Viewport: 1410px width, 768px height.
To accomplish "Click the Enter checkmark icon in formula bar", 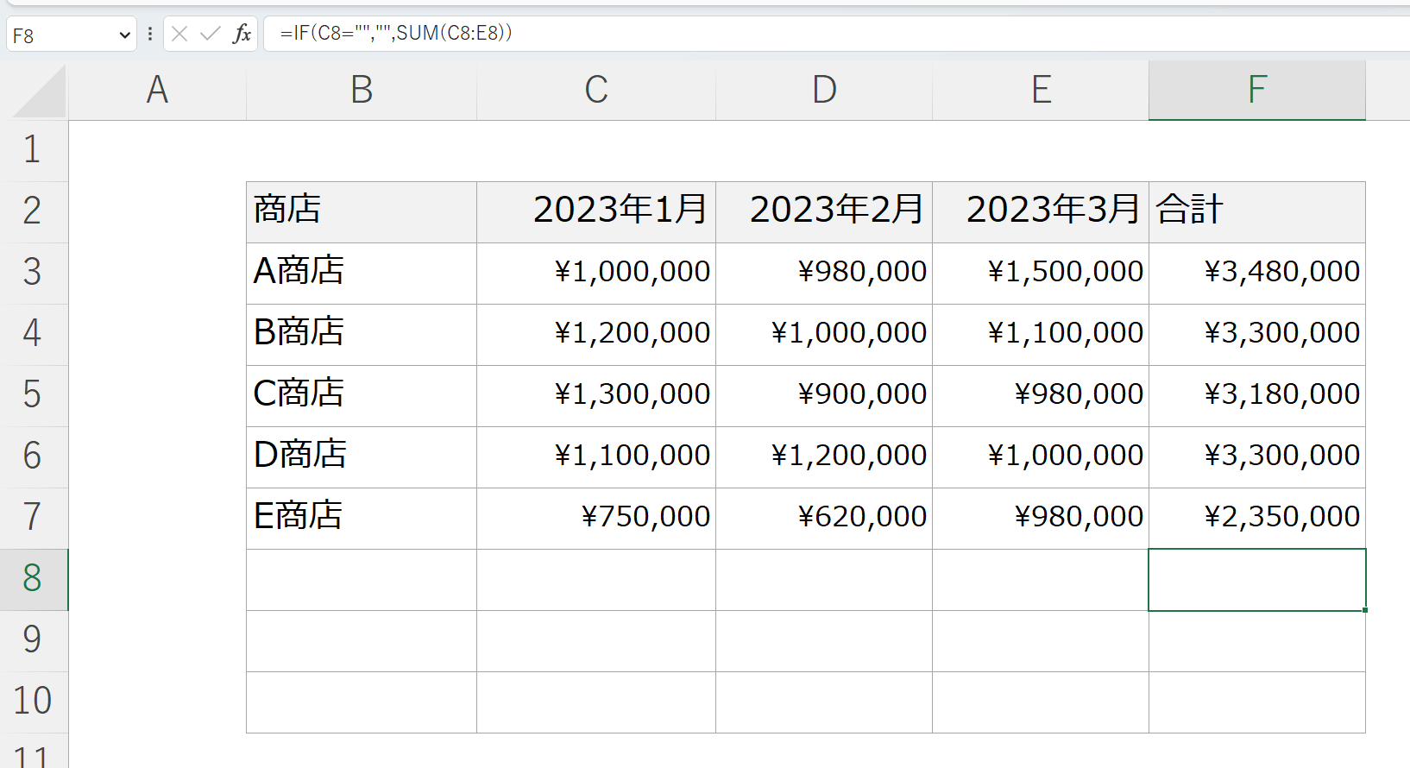I will (x=210, y=35).
